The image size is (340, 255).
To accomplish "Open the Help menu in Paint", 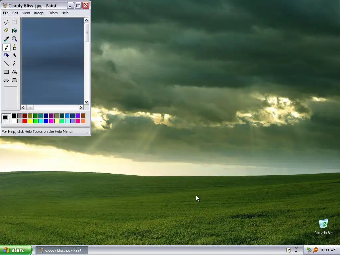I will point(65,13).
